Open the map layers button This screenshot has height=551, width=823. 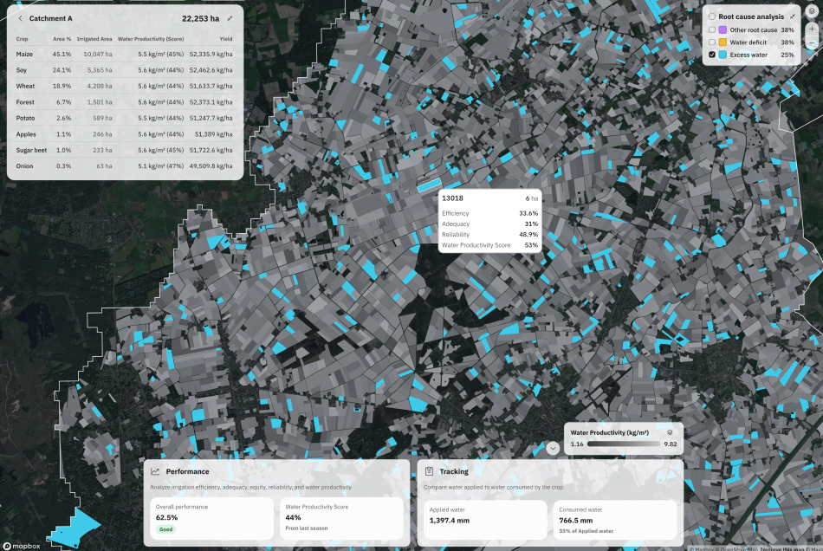click(x=812, y=11)
